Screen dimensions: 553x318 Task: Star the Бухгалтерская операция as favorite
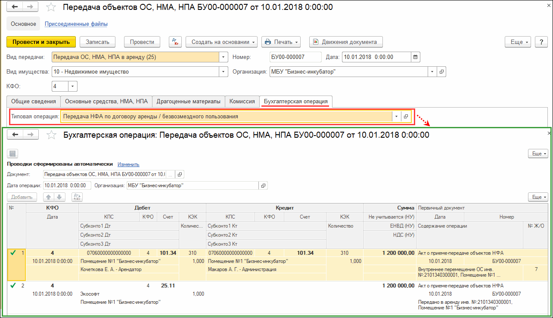51,135
